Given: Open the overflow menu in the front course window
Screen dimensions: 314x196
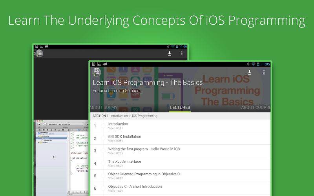Looking at the screenshot, I should (x=264, y=72).
